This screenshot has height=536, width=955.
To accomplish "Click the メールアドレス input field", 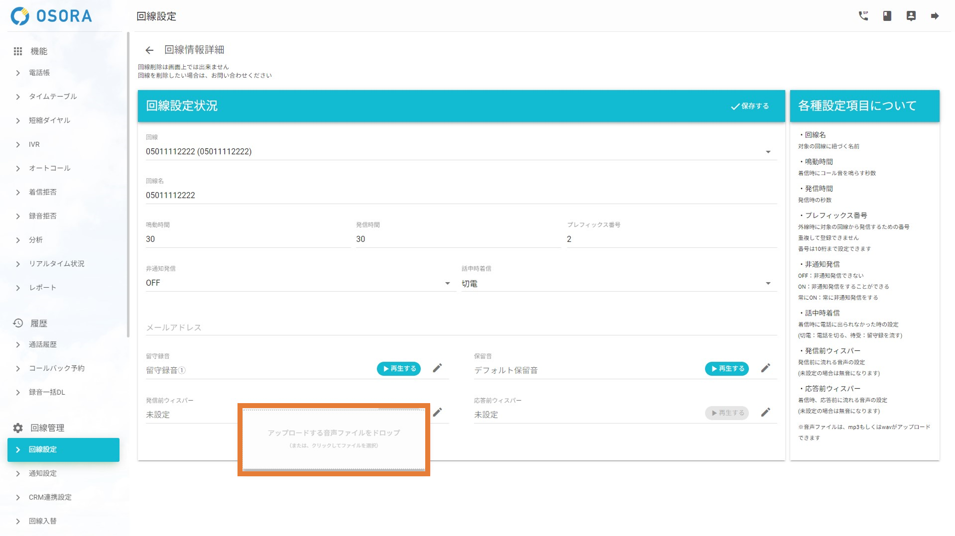I will pos(461,327).
